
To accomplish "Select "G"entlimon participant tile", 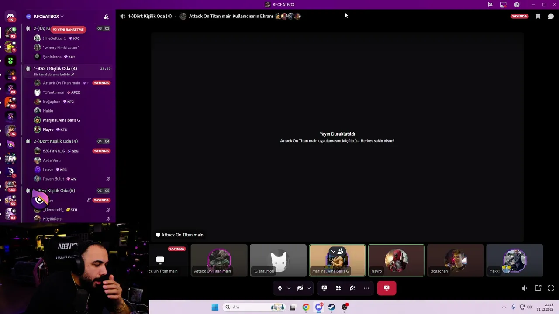I will tap(278, 260).
